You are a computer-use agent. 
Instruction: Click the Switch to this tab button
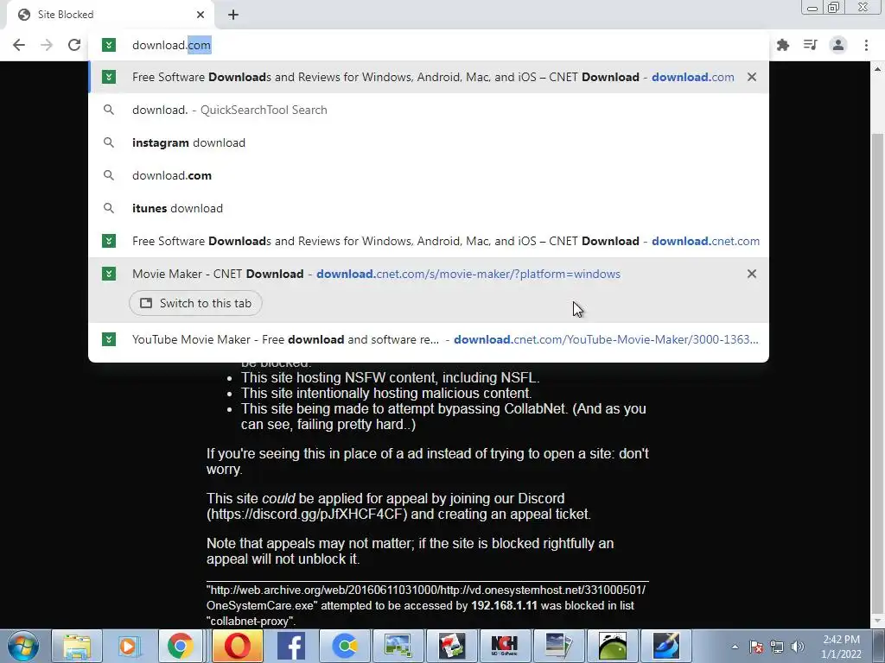coord(195,303)
